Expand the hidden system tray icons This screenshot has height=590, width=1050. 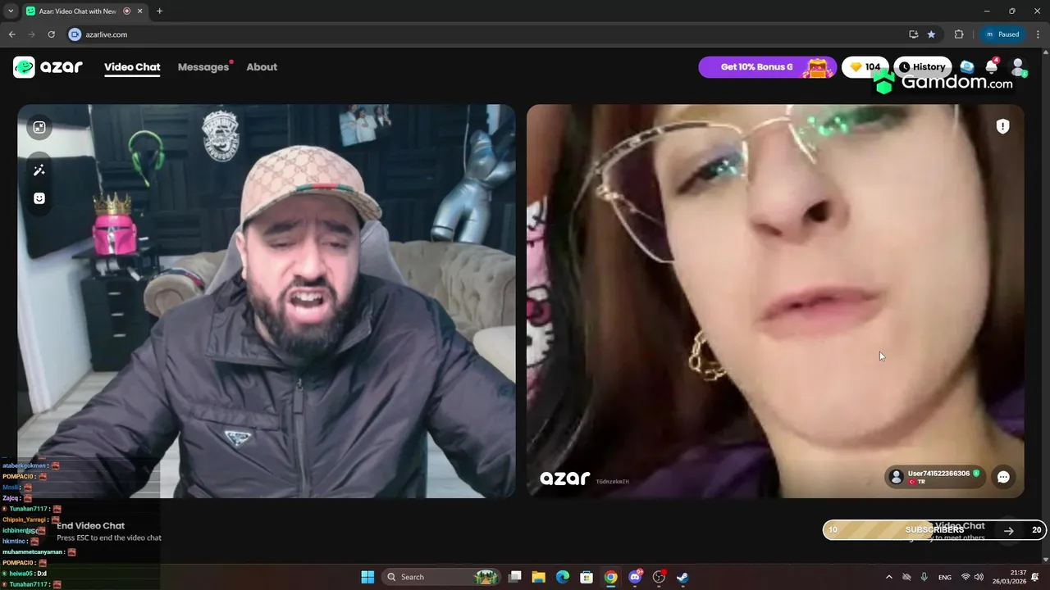coord(889,577)
